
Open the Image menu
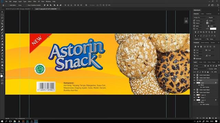(x=15, y=1)
